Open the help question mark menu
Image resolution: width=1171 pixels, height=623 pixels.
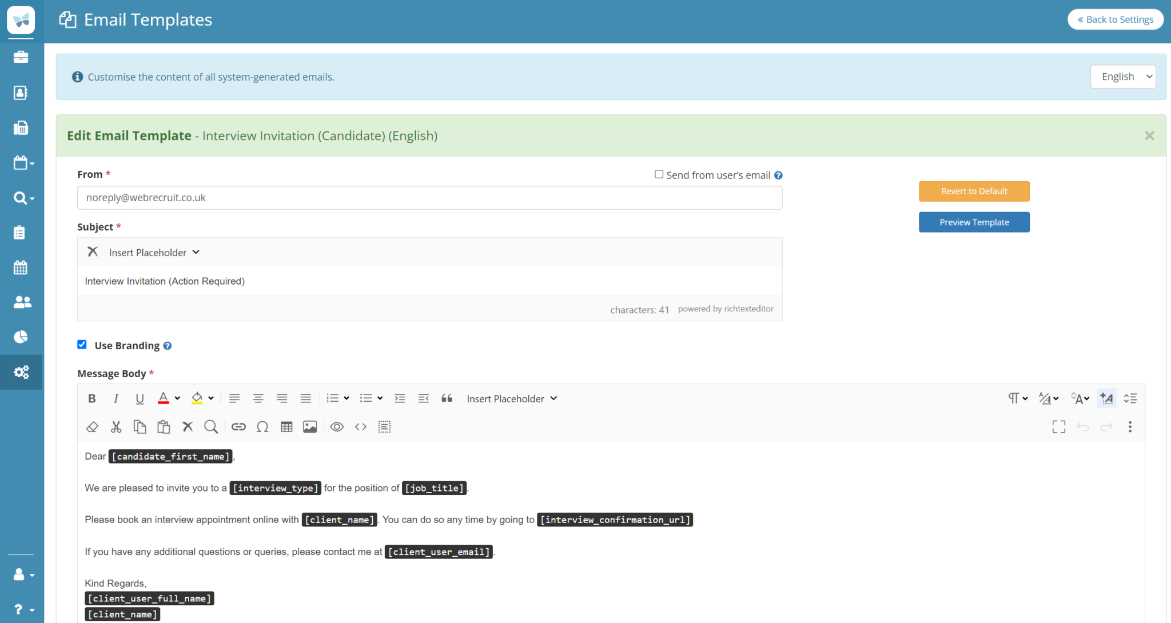click(22, 609)
